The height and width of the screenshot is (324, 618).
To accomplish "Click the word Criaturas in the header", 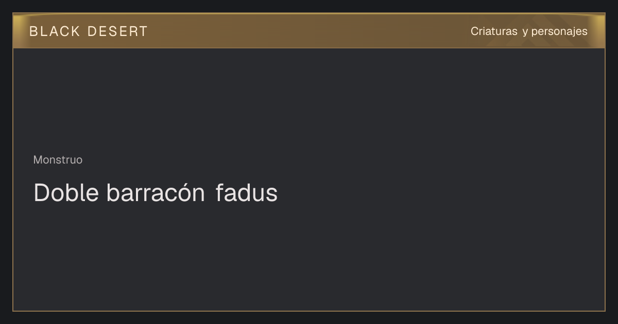I will (x=494, y=31).
